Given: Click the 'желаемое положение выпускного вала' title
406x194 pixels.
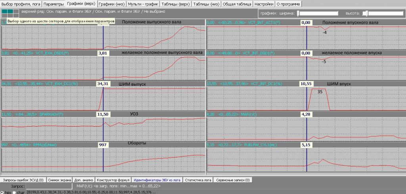Looking at the screenshot, I should (162, 53).
